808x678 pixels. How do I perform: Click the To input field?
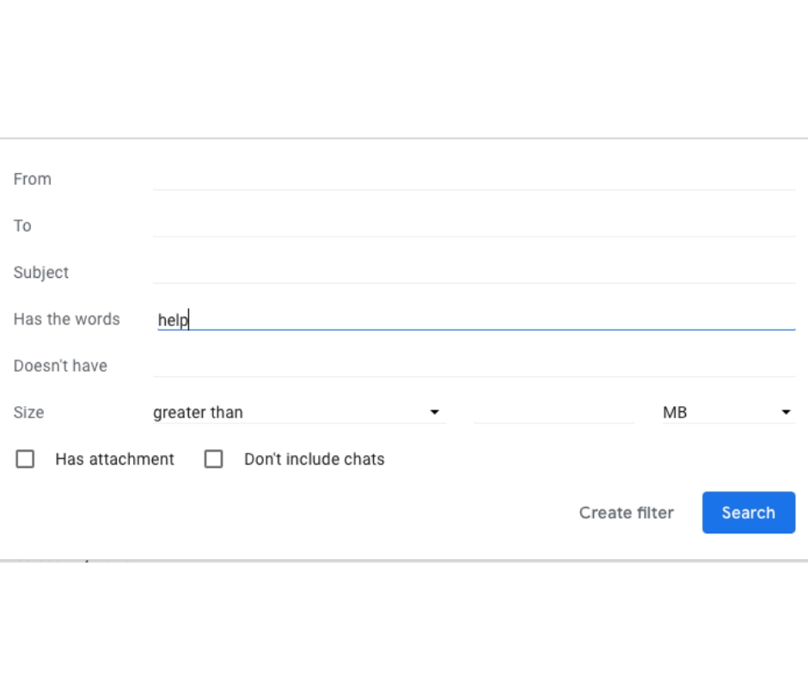click(474, 226)
